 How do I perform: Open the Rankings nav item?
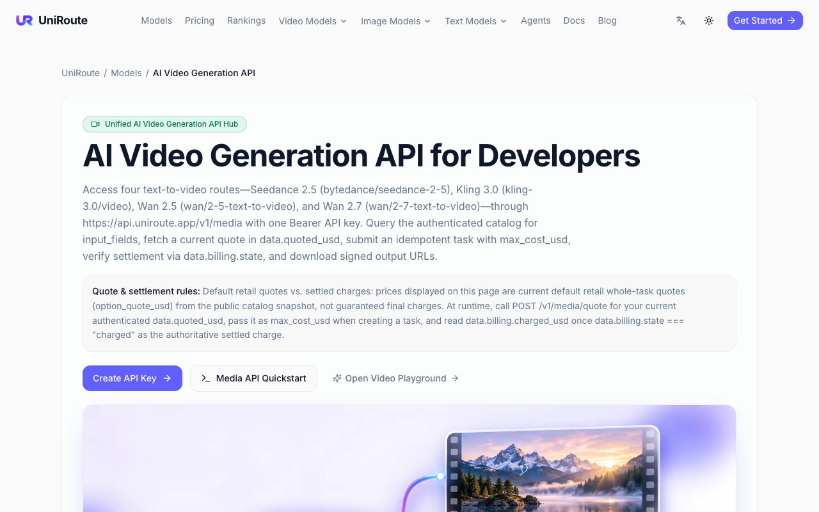pyautogui.click(x=246, y=20)
